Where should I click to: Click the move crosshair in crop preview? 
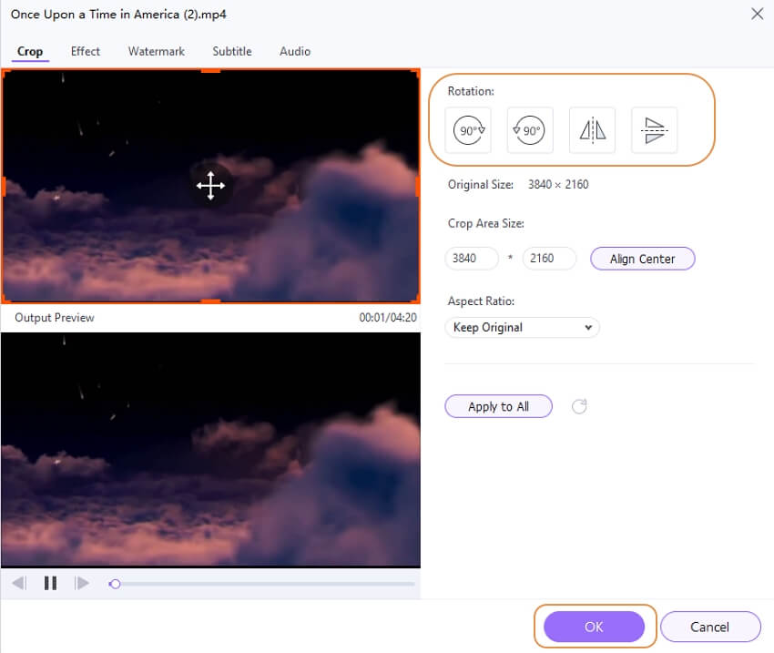(210, 186)
